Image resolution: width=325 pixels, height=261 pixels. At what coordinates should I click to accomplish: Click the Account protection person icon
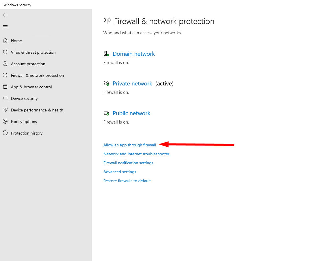pyautogui.click(x=5, y=64)
